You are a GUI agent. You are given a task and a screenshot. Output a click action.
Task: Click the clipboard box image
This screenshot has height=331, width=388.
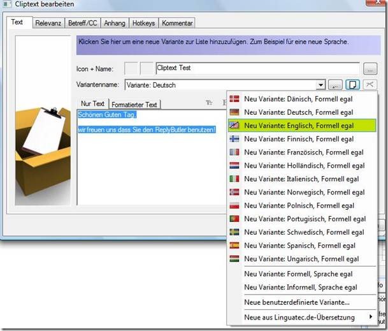point(43,121)
